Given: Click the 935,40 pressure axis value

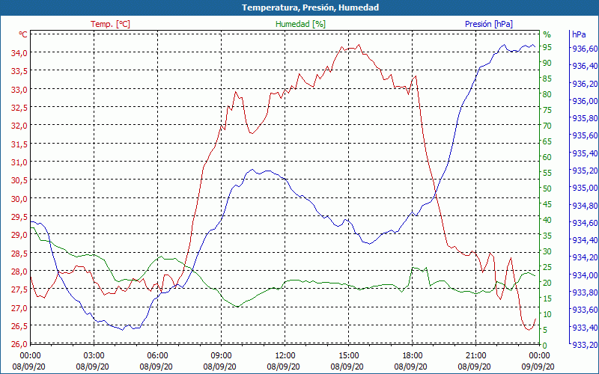Looking at the screenshot, I should (585, 153).
